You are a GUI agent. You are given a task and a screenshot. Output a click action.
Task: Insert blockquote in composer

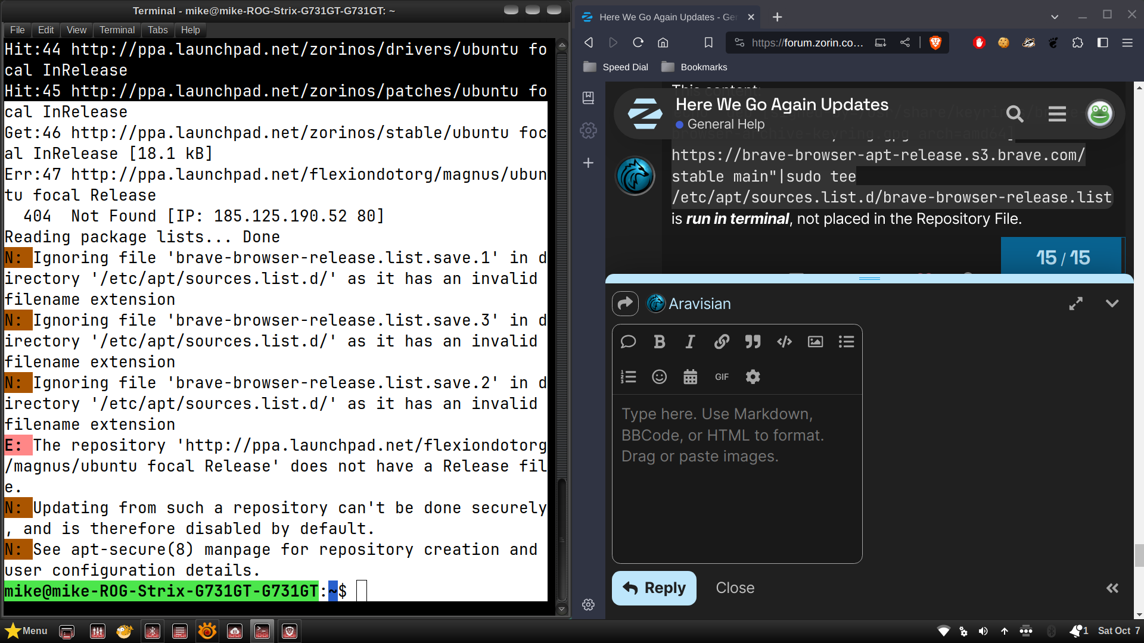tap(753, 342)
